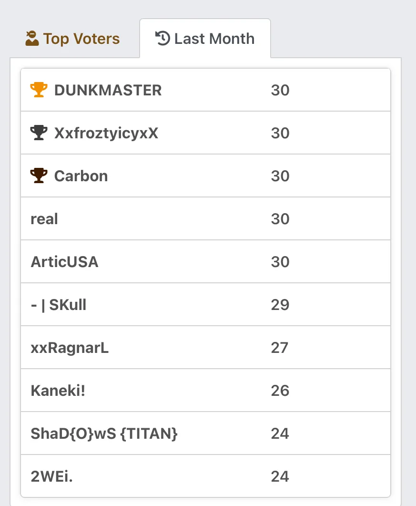Click the - | SKull entry
This screenshot has height=506, width=416.
(205, 305)
